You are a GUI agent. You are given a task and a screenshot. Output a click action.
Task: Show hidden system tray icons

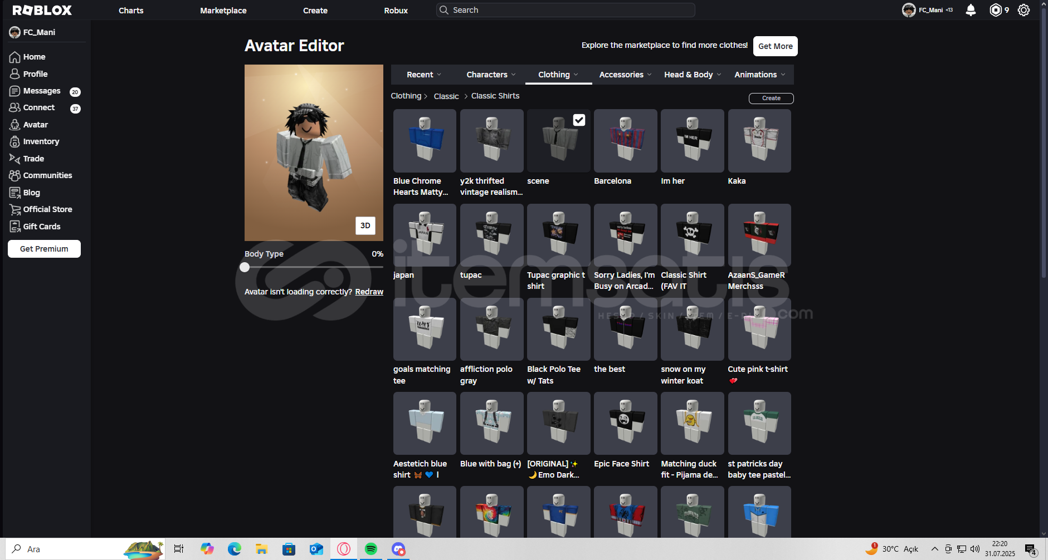(935, 549)
